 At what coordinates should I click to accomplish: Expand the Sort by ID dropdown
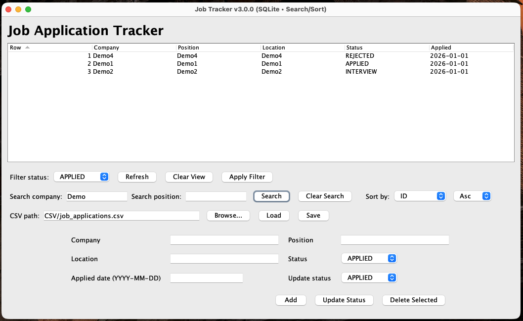coord(420,196)
